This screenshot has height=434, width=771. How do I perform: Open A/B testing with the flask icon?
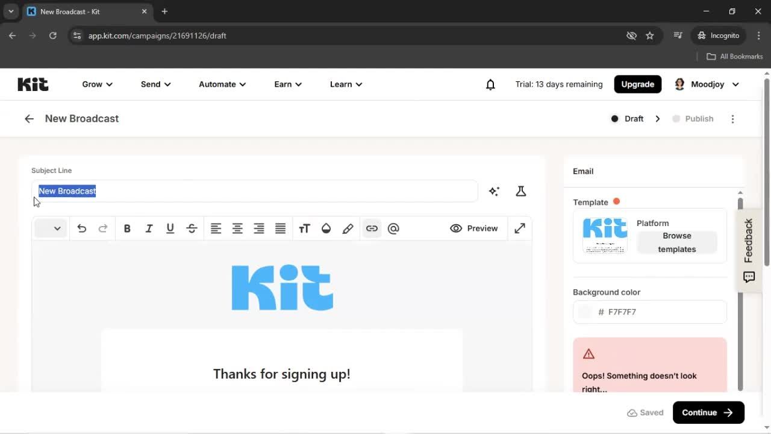point(520,191)
